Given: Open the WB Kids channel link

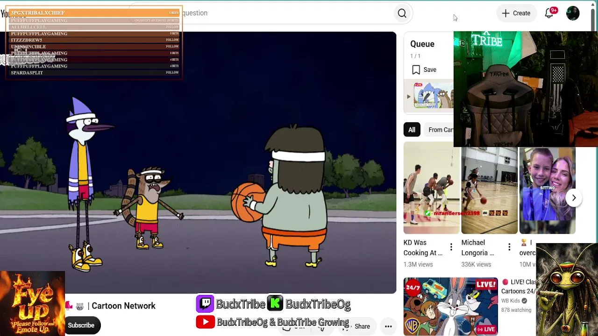Looking at the screenshot, I should [x=511, y=301].
